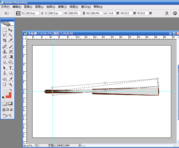Select the Magic Wand tool

pyautogui.click(x=10, y=35)
